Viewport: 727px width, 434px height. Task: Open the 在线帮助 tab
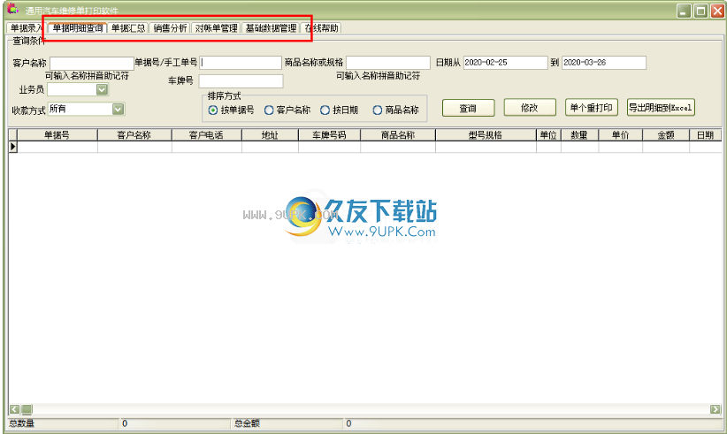pyautogui.click(x=321, y=28)
